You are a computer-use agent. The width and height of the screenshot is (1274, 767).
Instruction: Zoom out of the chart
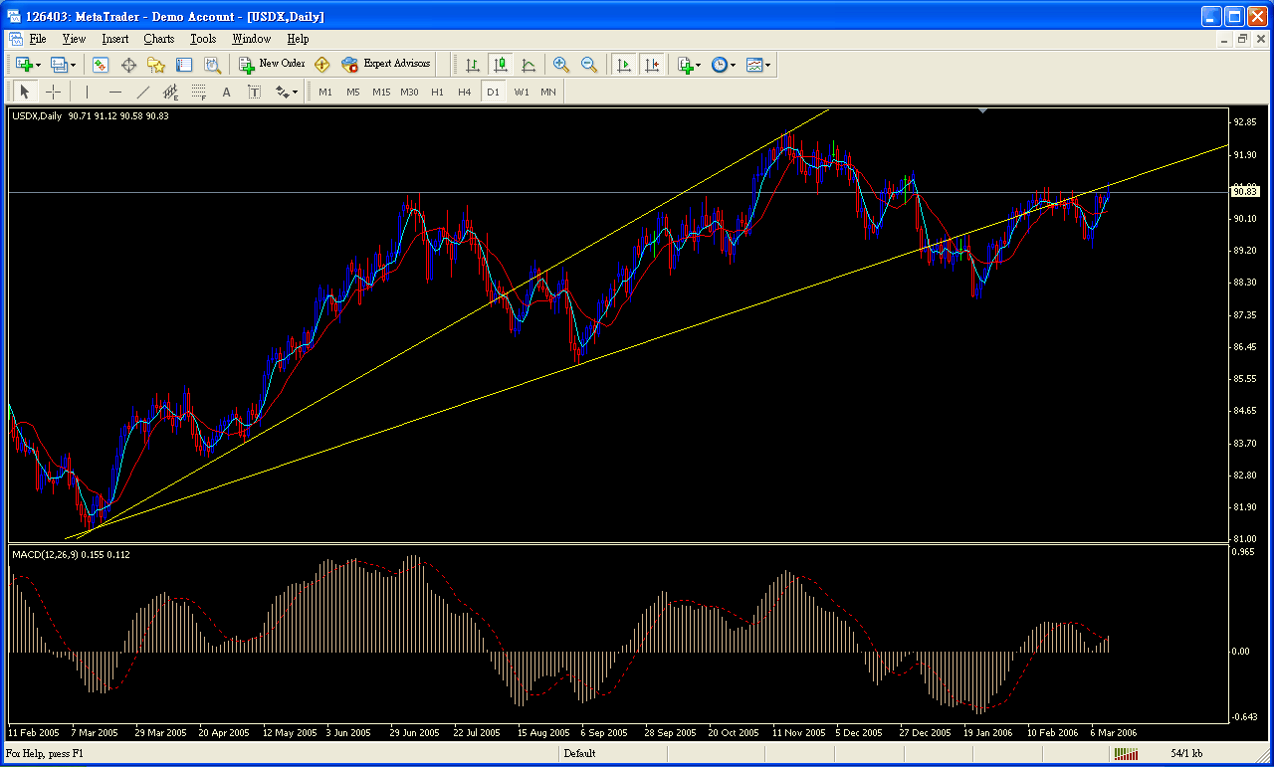589,65
